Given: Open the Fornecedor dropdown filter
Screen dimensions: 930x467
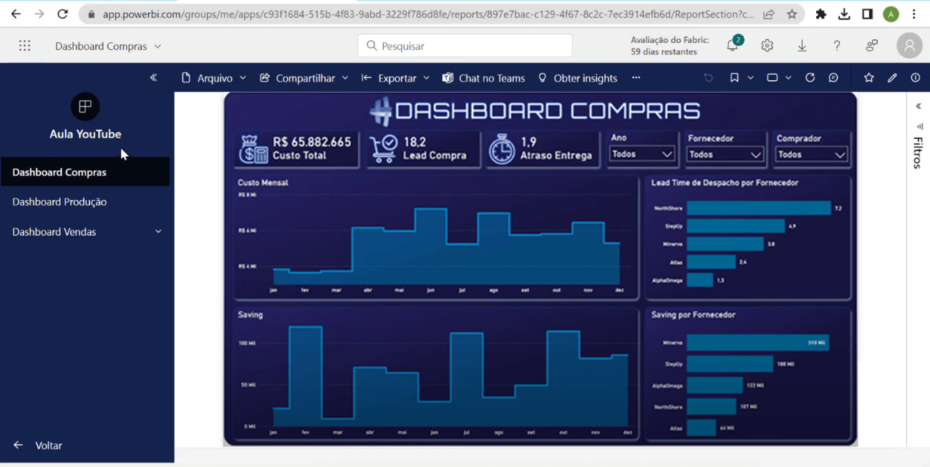Looking at the screenshot, I should tap(725, 153).
